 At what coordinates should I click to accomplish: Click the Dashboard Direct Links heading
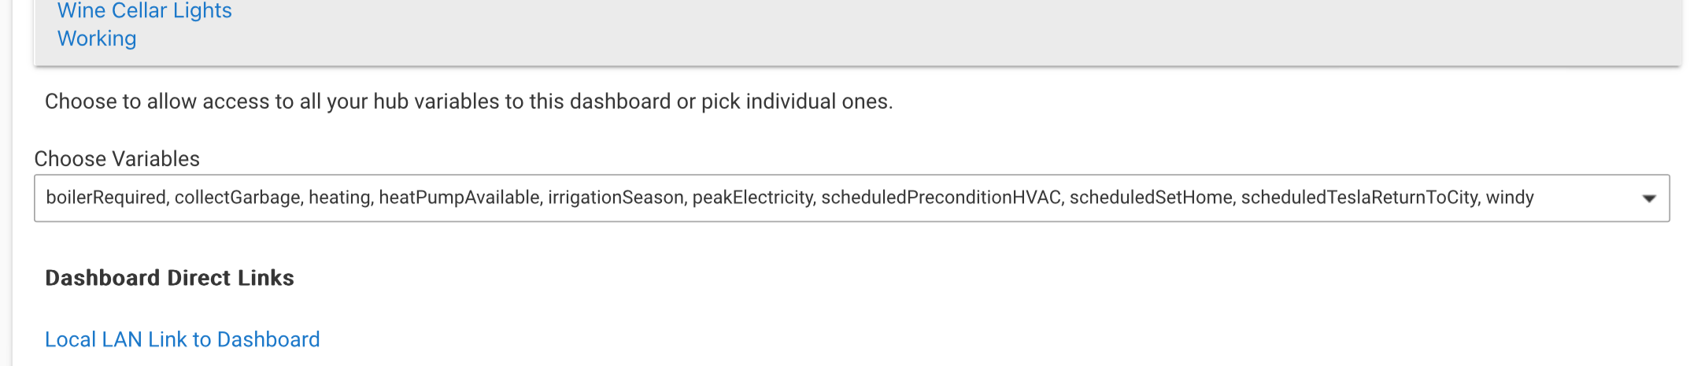click(169, 278)
